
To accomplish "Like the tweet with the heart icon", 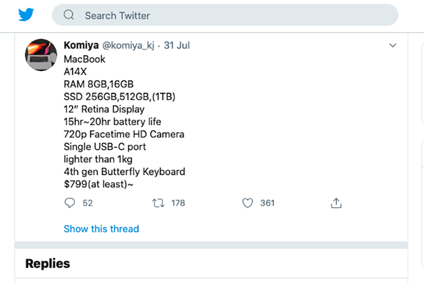I will 248,203.
